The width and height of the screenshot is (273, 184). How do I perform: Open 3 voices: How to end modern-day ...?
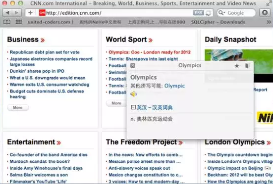click(147, 182)
